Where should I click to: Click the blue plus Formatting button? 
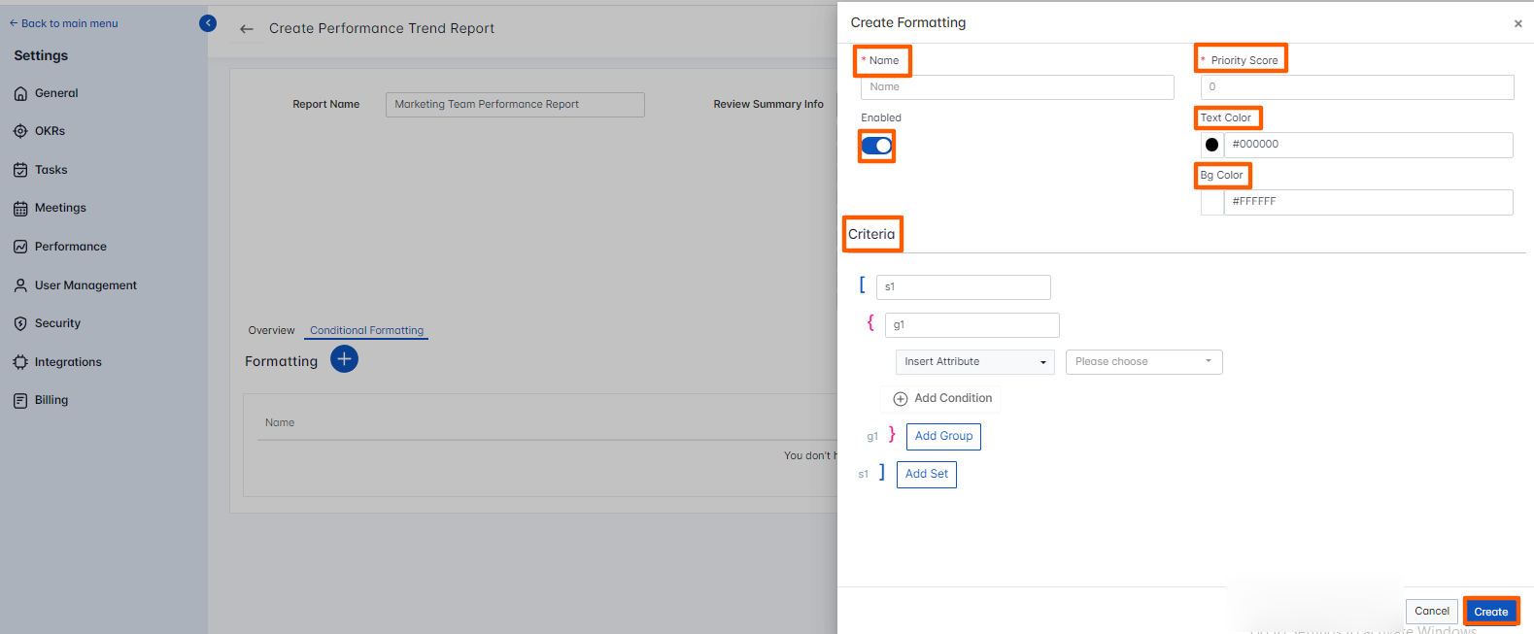click(344, 359)
